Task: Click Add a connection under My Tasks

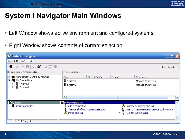Action: 24,106
